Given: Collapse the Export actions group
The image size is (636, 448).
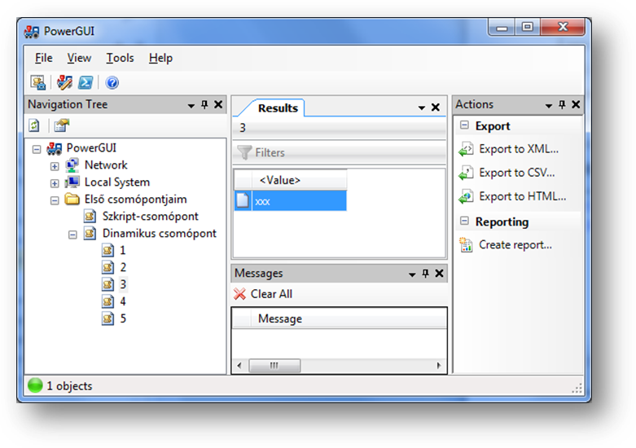Looking at the screenshot, I should tap(465, 125).
